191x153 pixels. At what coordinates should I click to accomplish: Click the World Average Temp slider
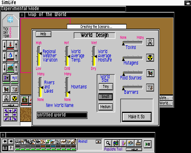click(x=67, y=56)
